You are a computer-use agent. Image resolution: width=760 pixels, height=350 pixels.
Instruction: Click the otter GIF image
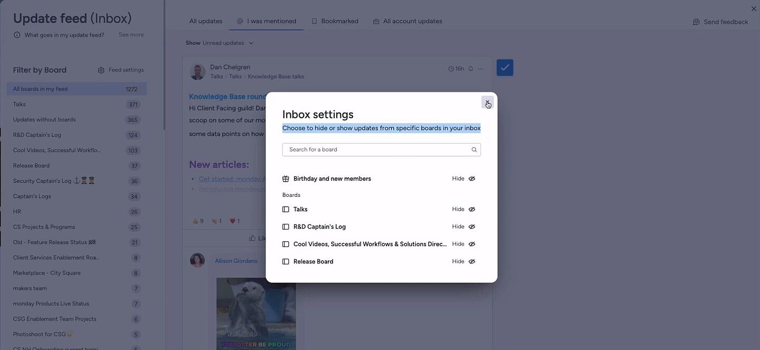(x=256, y=314)
